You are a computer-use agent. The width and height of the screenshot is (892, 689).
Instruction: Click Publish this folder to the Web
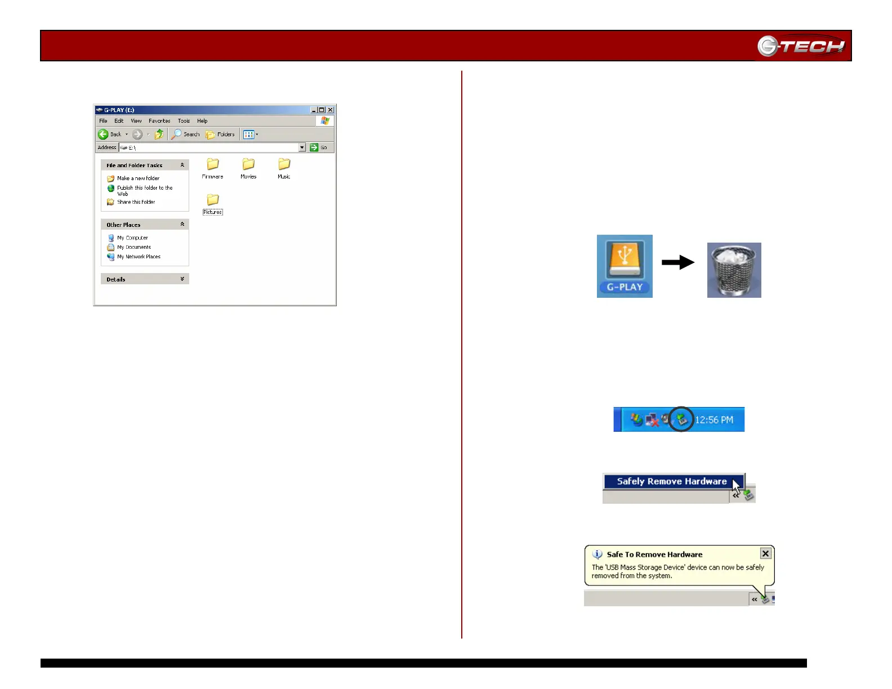[140, 191]
